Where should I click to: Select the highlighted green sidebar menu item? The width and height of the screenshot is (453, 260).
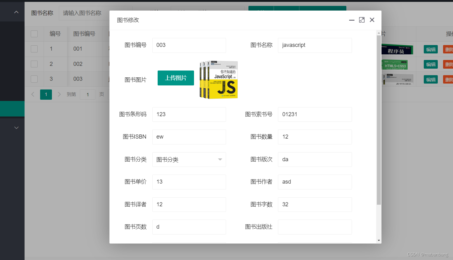(12, 109)
